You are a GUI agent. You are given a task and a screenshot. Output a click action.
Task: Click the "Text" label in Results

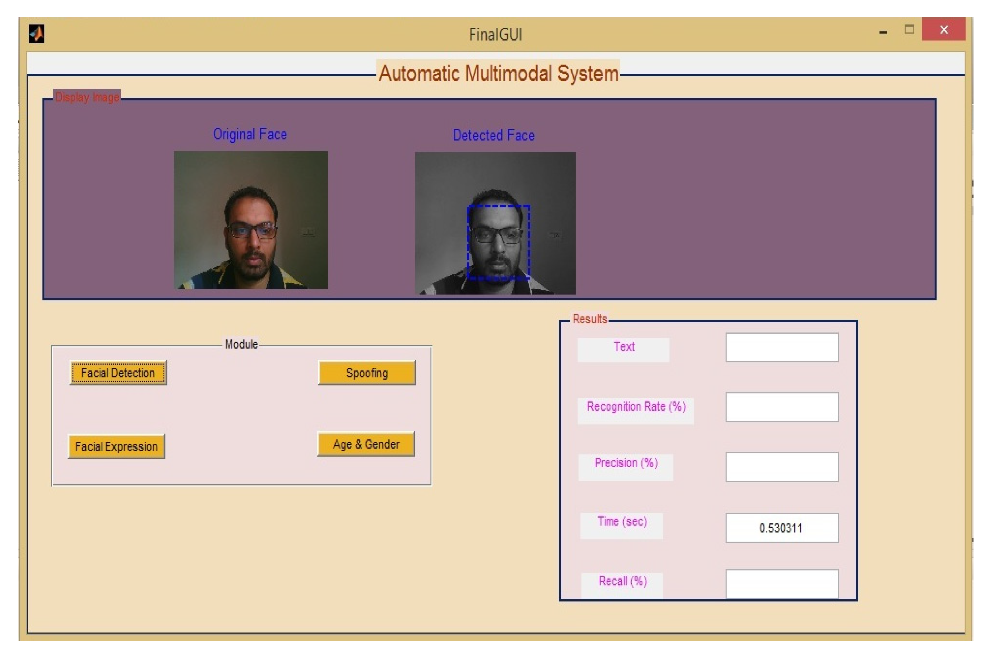(624, 346)
